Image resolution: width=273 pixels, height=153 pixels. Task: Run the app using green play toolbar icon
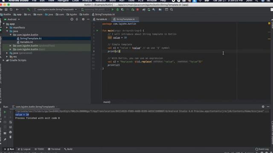click(113, 9)
